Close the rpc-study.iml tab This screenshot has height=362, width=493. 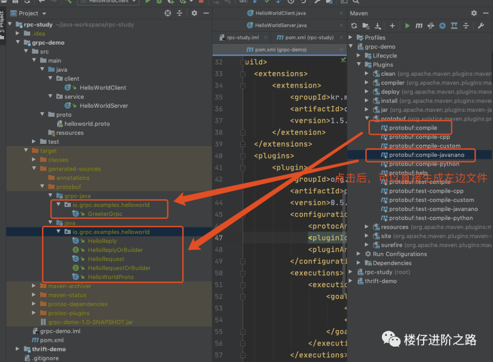point(266,37)
